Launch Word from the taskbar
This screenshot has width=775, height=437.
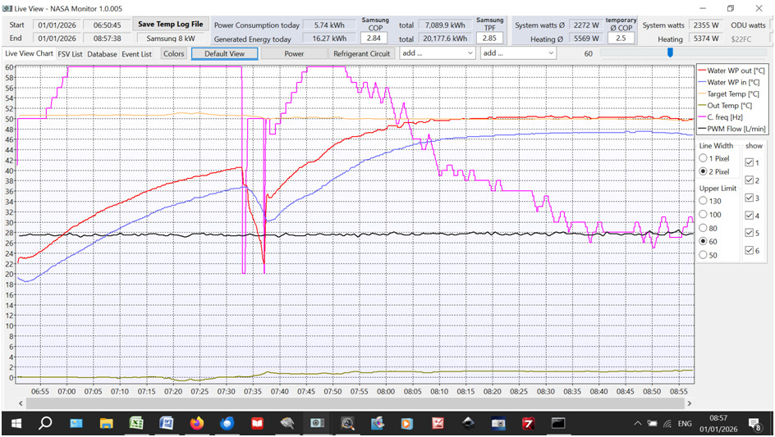[x=166, y=423]
